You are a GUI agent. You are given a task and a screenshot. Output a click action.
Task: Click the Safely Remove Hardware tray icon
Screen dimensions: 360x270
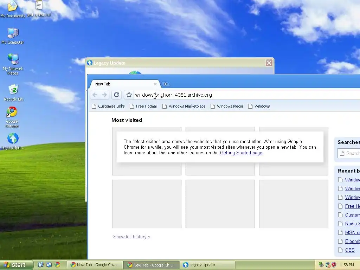click(x=321, y=265)
